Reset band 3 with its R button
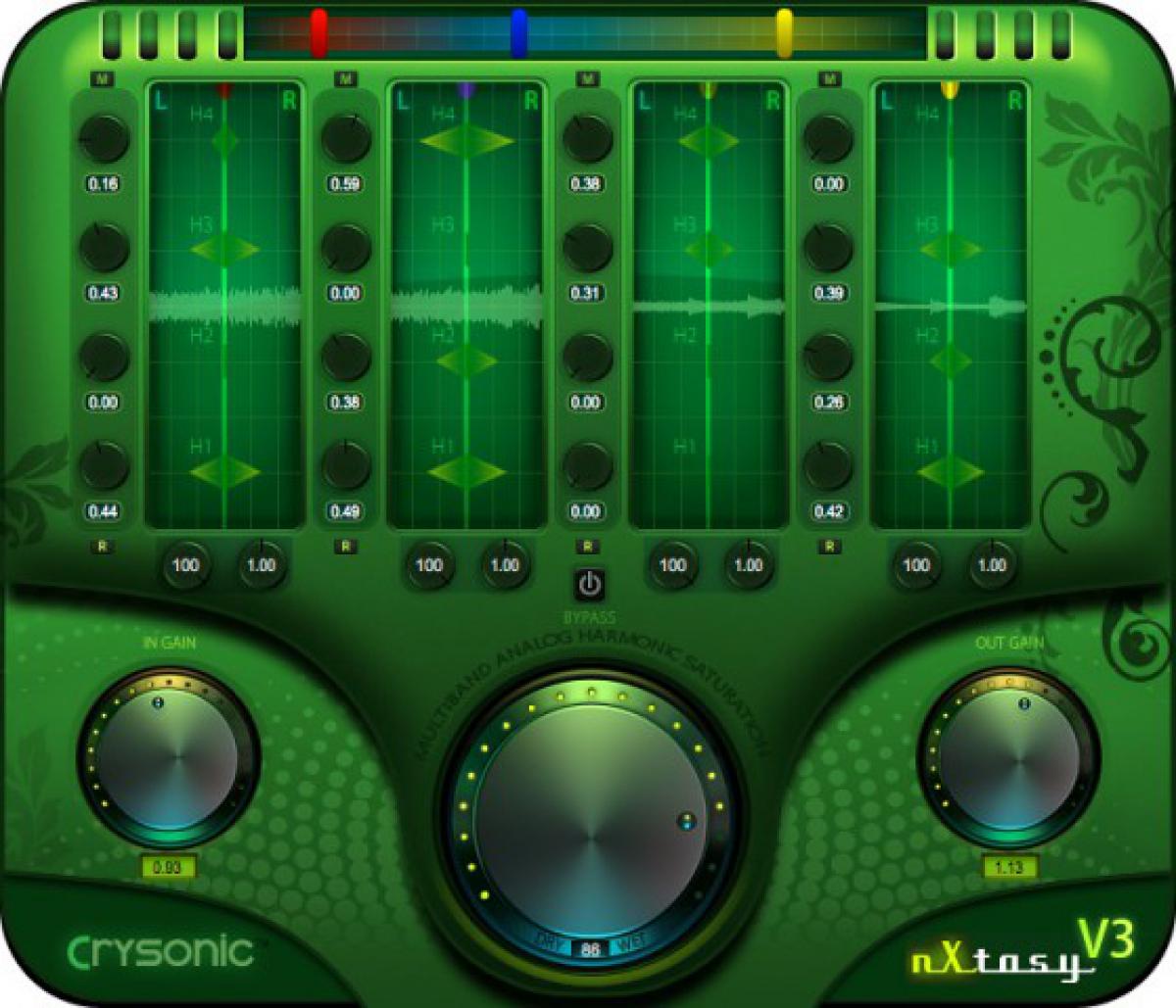 (587, 547)
